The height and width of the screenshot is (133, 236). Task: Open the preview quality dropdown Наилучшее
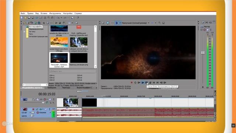click(x=135, y=23)
